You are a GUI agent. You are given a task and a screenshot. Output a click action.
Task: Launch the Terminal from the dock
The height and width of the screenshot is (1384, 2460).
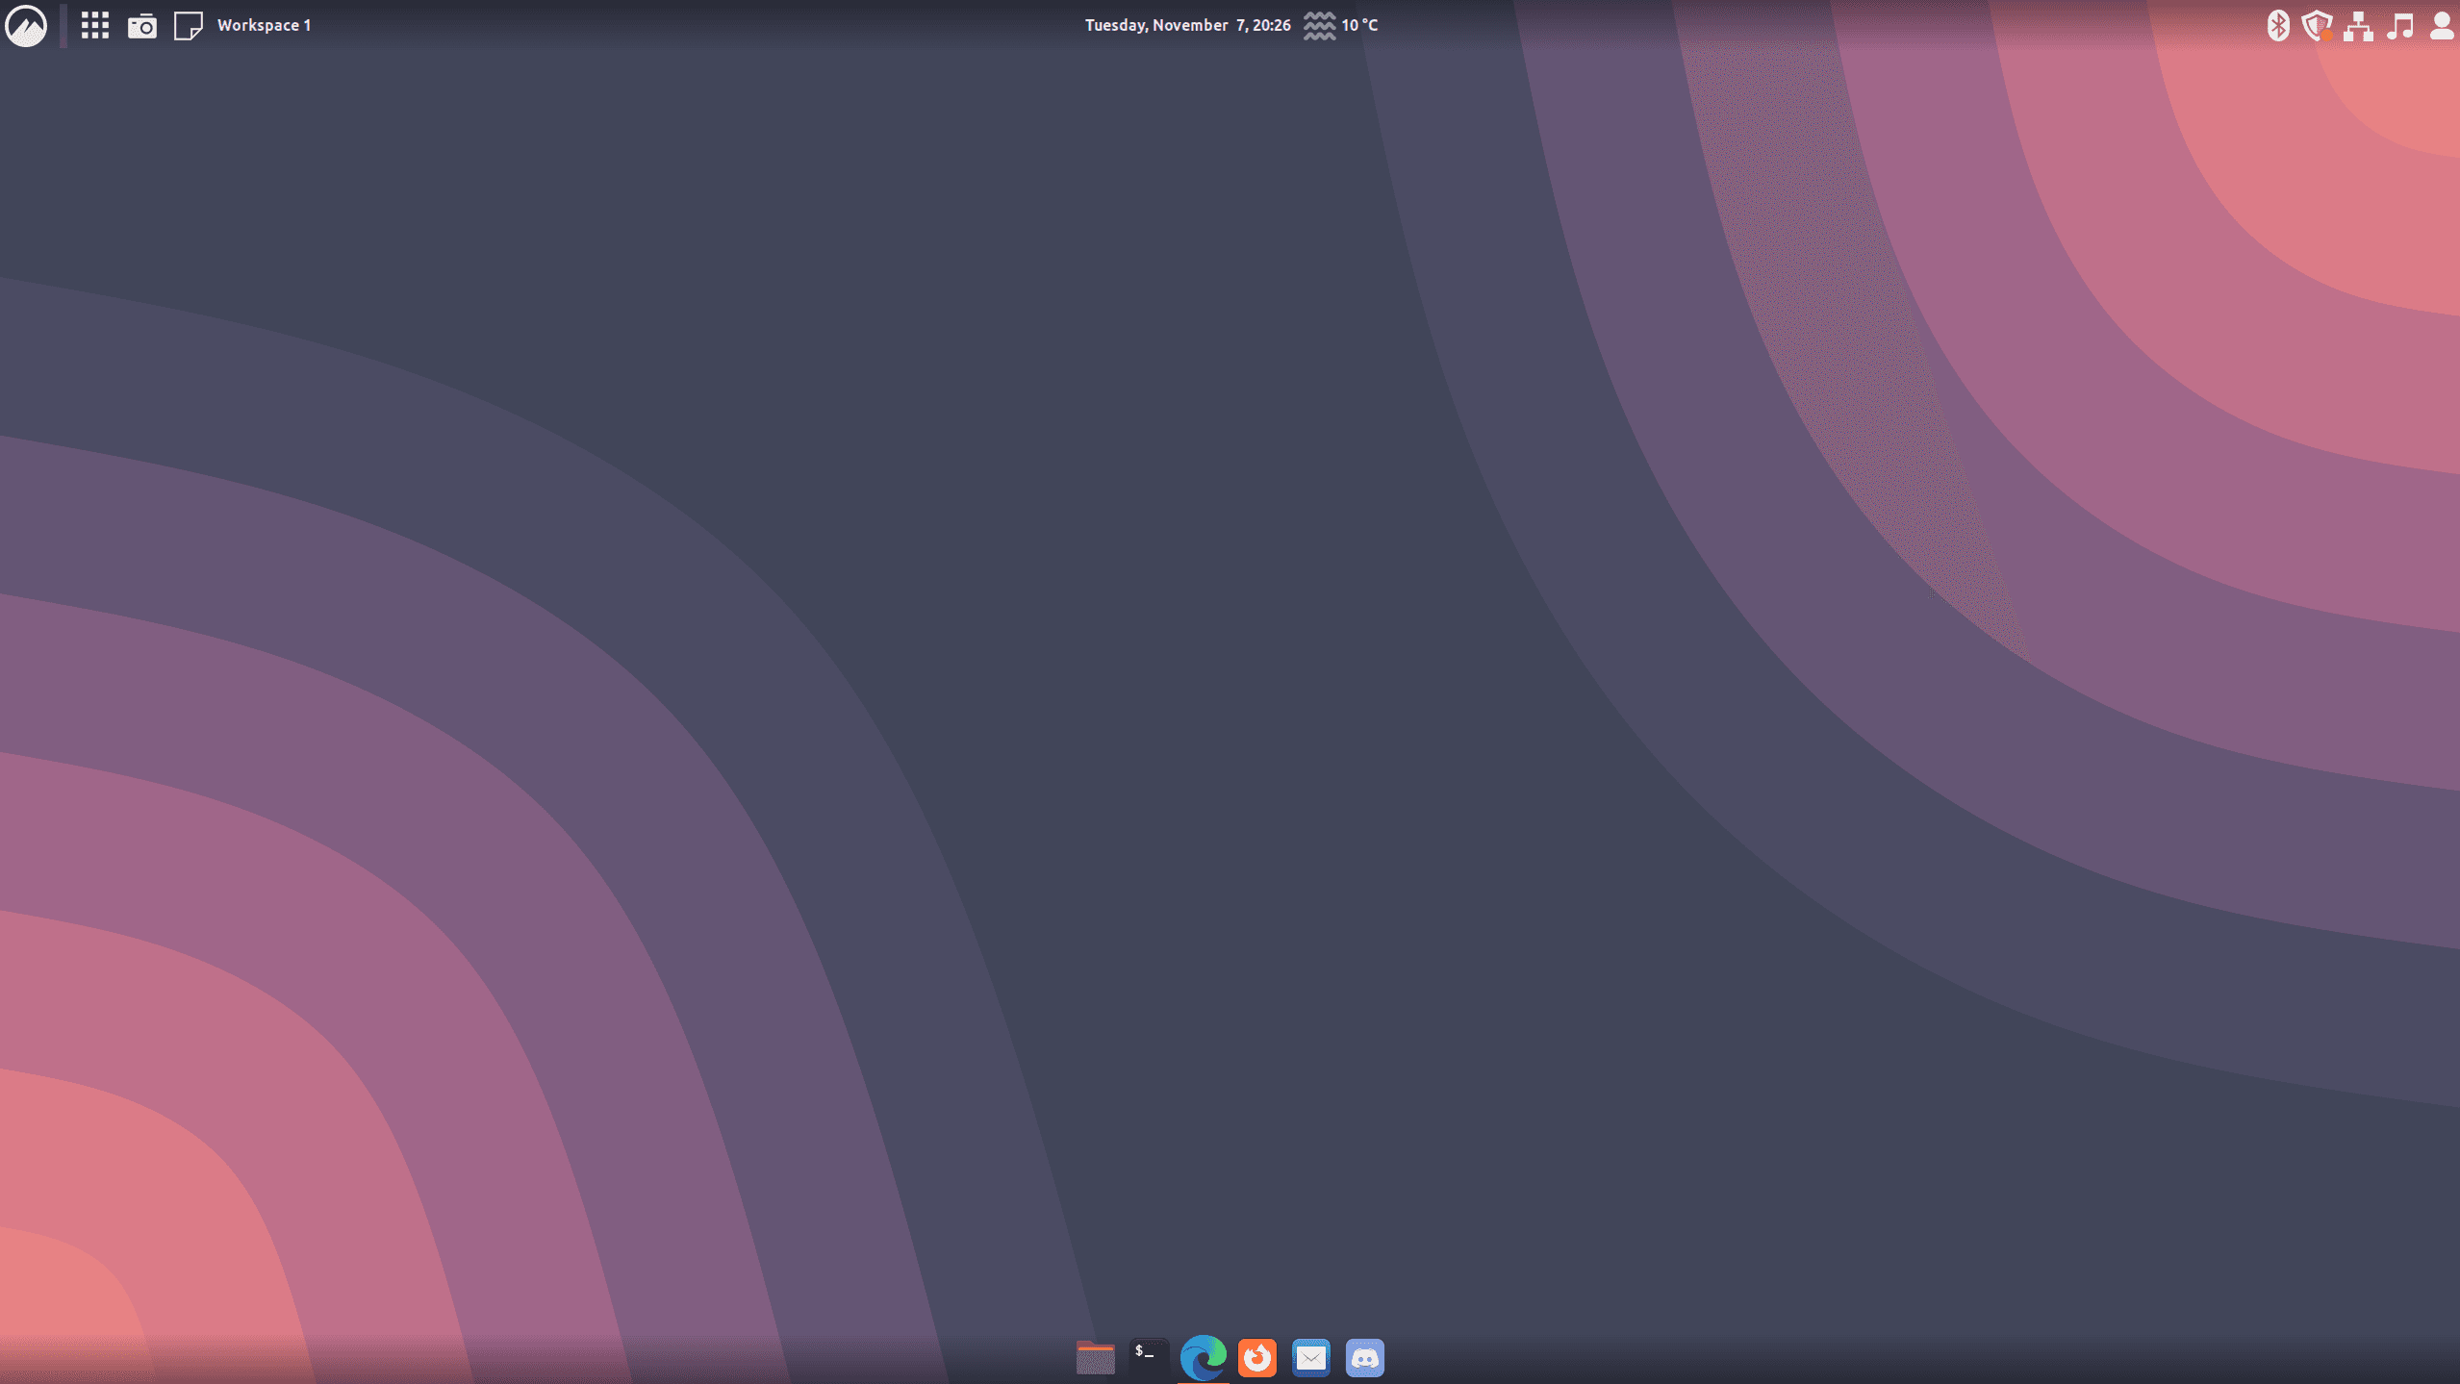(x=1149, y=1357)
